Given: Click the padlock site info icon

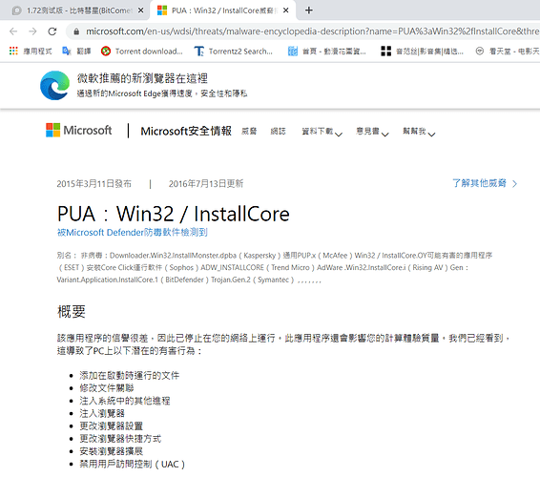Looking at the screenshot, I should coord(76,31).
